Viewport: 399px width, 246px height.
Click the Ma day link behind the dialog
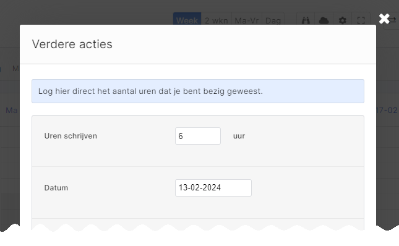point(12,110)
